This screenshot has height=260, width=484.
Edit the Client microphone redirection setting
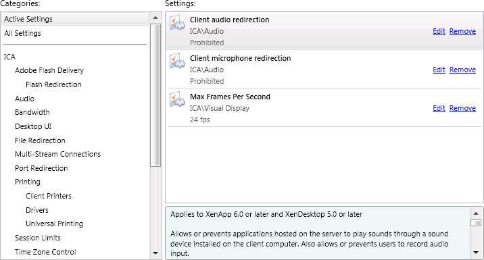(439, 70)
